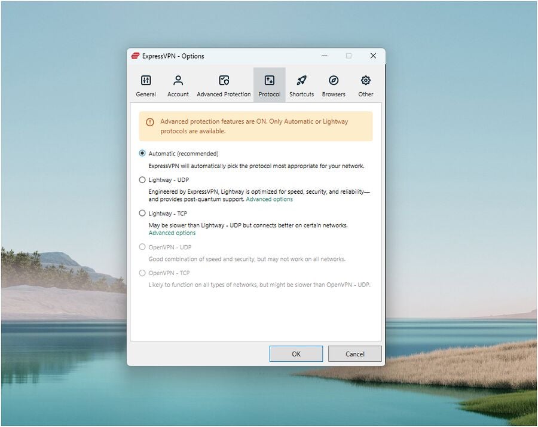
Task: Select Automatic (recommended) protocol
Action: [142, 154]
